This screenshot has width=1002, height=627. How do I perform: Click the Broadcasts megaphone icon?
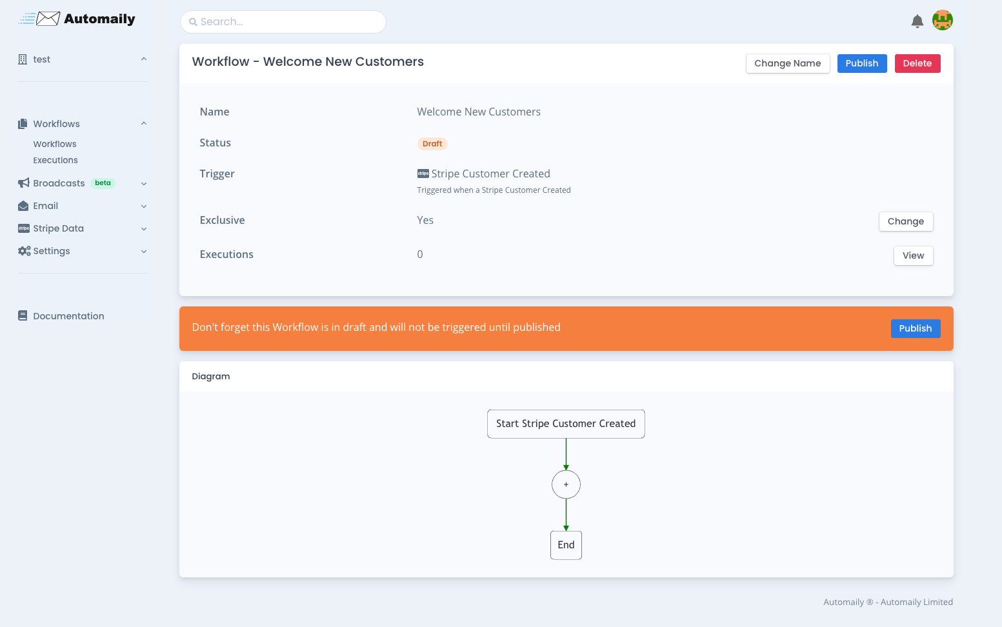[x=24, y=183]
